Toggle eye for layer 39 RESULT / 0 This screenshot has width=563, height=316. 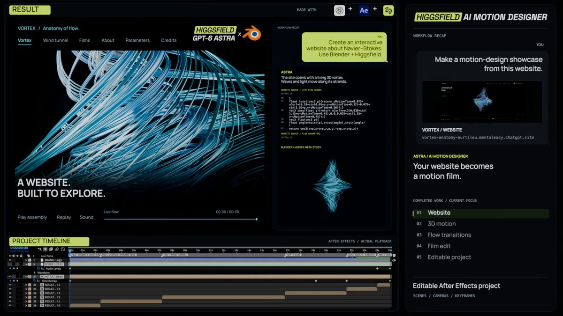(x=10, y=306)
